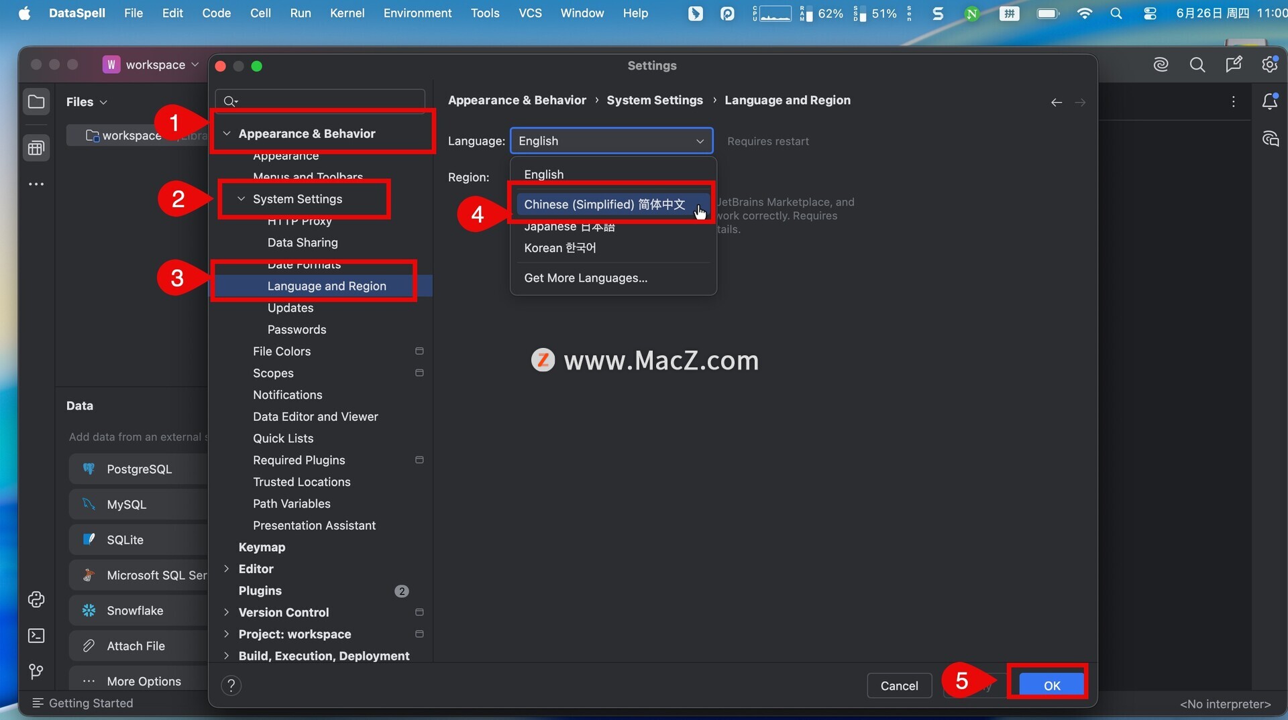
Task: Expand the Version Control section
Action: 227,612
